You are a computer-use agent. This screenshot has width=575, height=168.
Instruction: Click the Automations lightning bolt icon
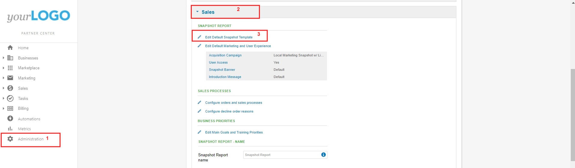10,118
